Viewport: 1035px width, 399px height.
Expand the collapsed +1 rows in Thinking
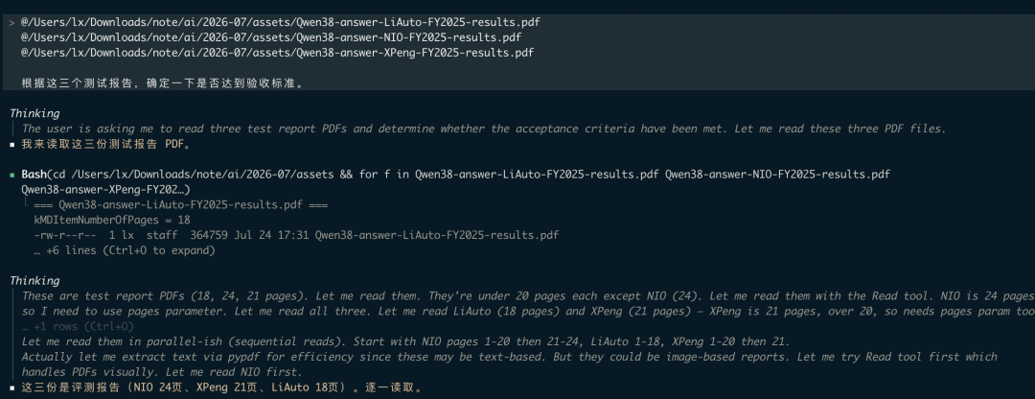tap(79, 326)
